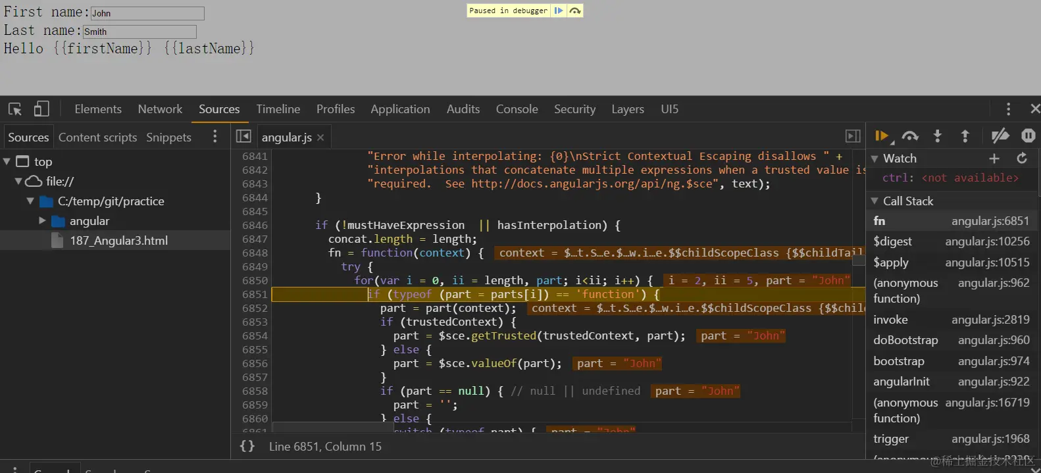The width and height of the screenshot is (1041, 473).
Task: Toggle breakpoint on line 6851
Action: (x=255, y=294)
